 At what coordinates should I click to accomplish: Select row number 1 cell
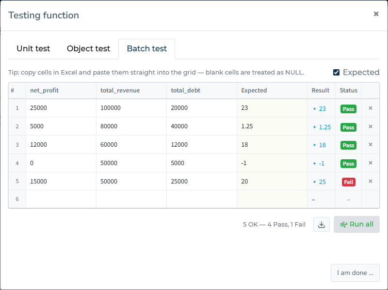17,108
